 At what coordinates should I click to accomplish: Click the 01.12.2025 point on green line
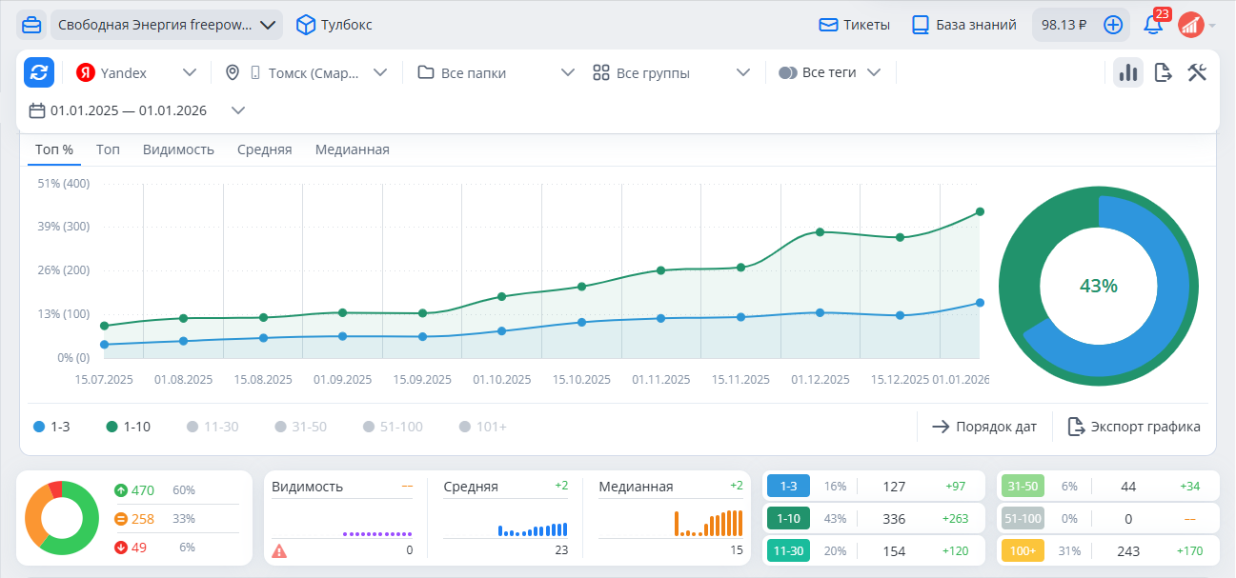coord(820,232)
